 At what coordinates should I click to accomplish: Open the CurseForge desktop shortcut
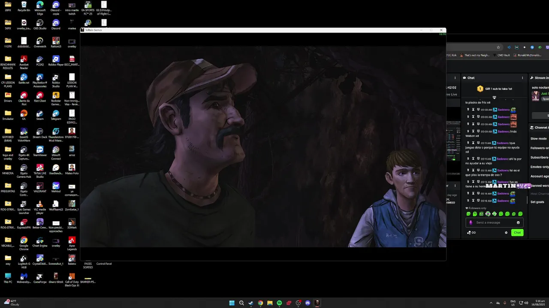[40, 278]
